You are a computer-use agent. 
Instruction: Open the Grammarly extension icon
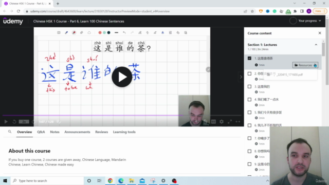[x=275, y=11]
